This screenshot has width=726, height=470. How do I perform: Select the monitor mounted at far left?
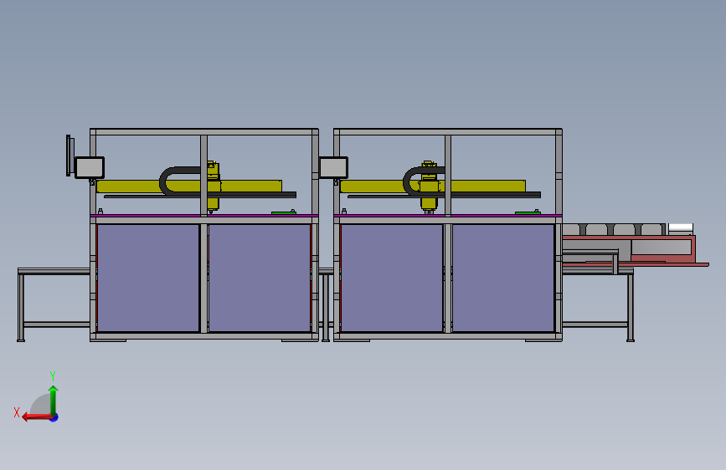point(69,156)
